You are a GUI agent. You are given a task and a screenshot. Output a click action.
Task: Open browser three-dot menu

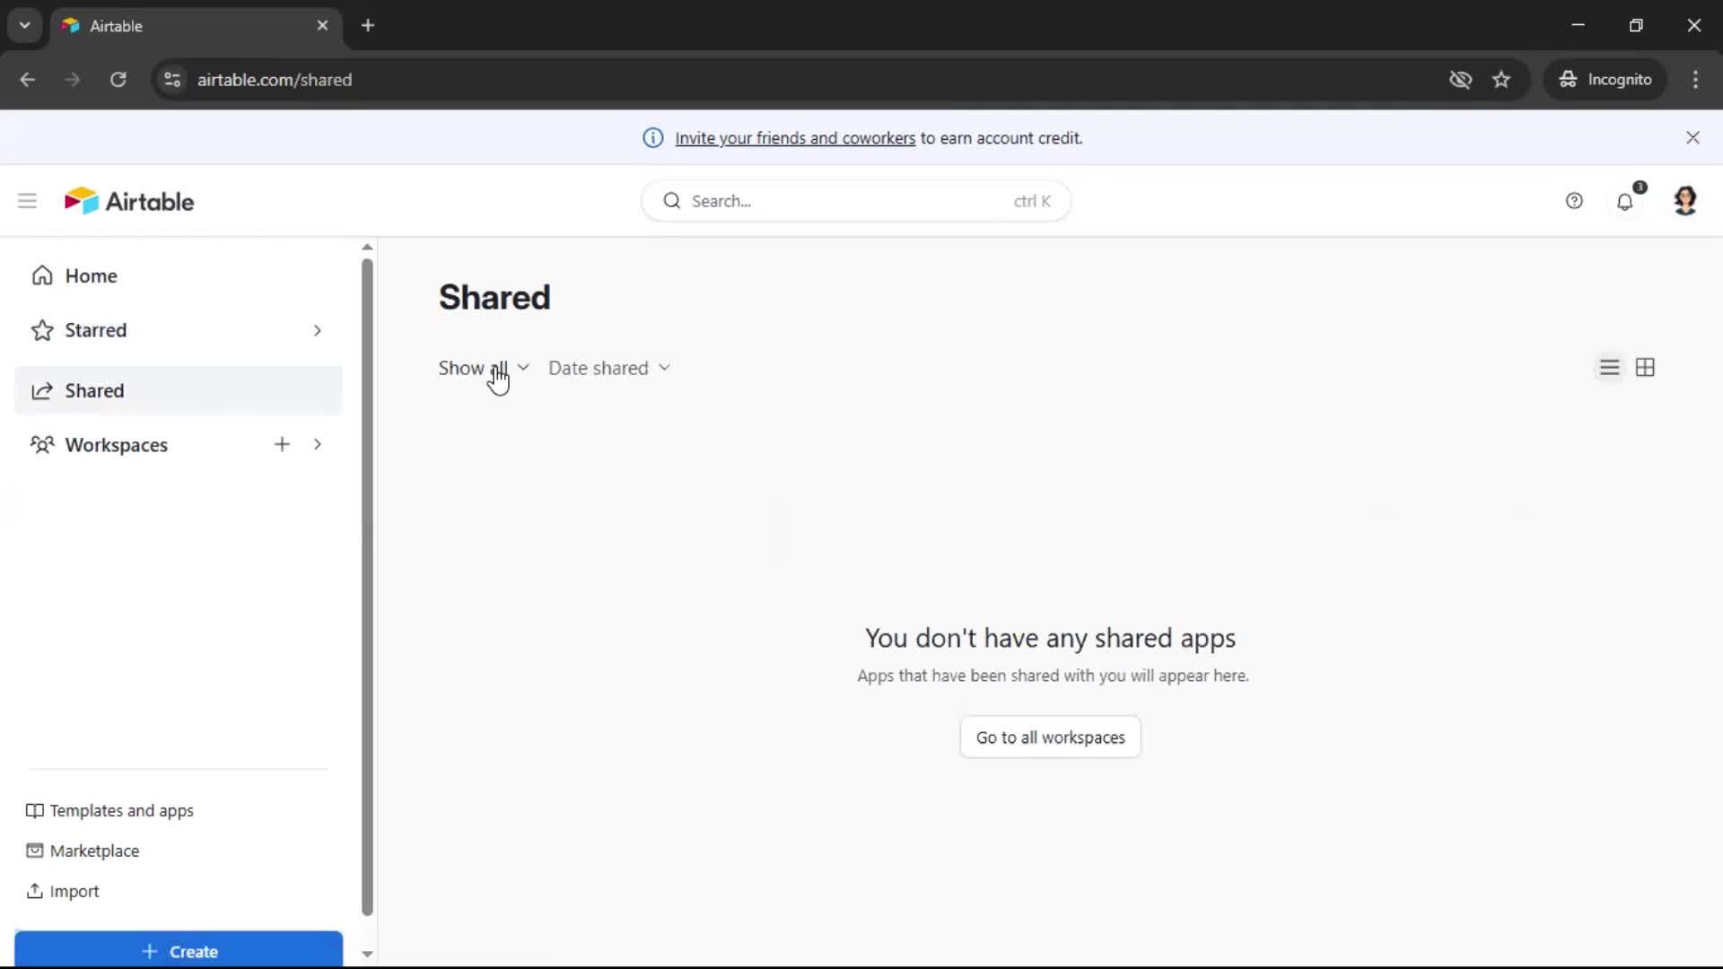click(1695, 80)
